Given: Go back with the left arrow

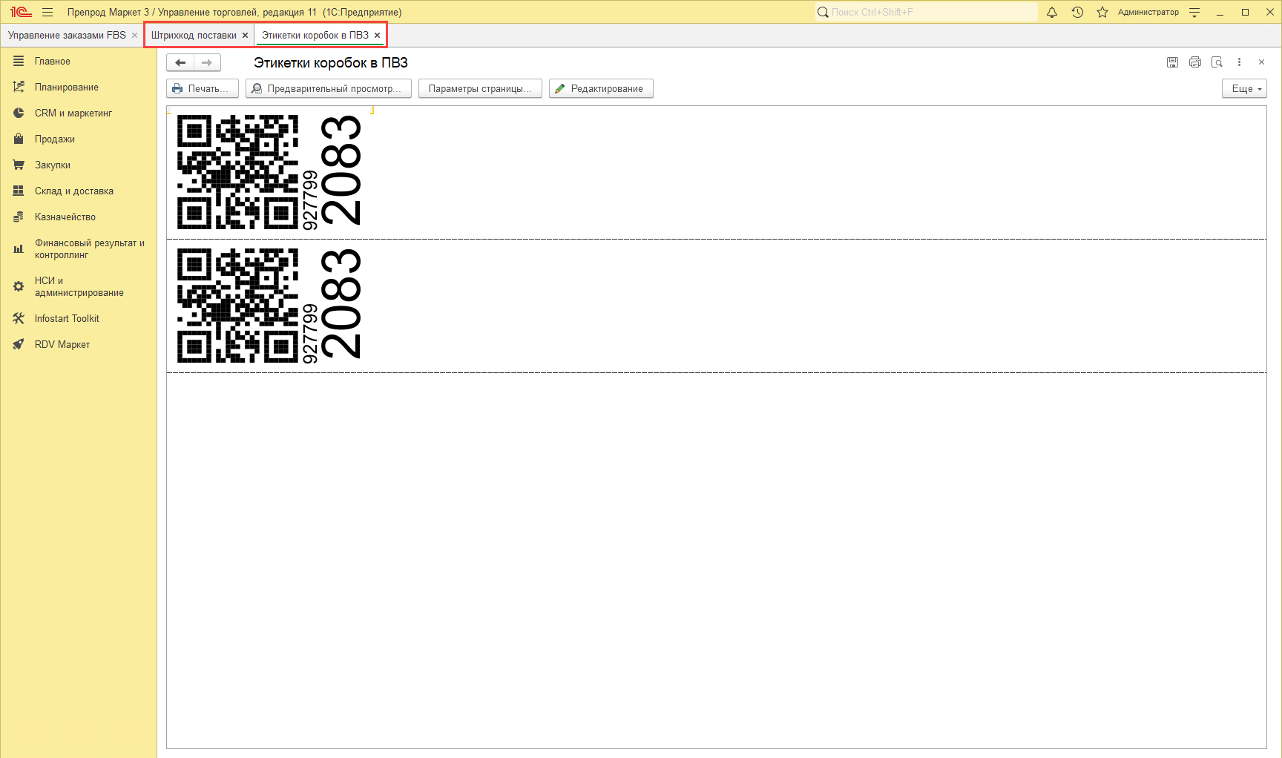Looking at the screenshot, I should coord(180,62).
